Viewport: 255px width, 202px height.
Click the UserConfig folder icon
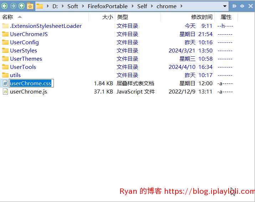5,42
